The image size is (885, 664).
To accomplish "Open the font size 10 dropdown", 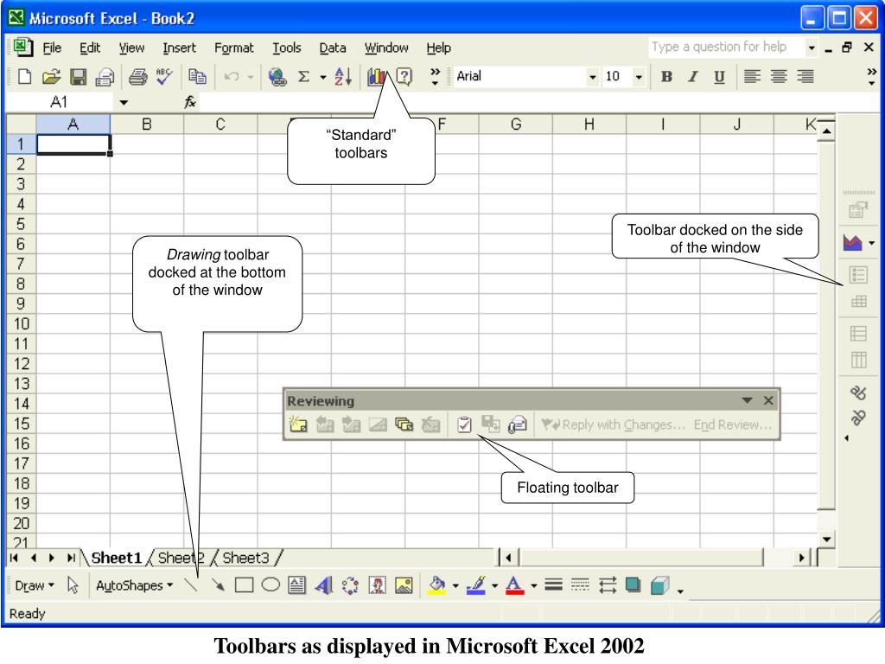I will 639,76.
